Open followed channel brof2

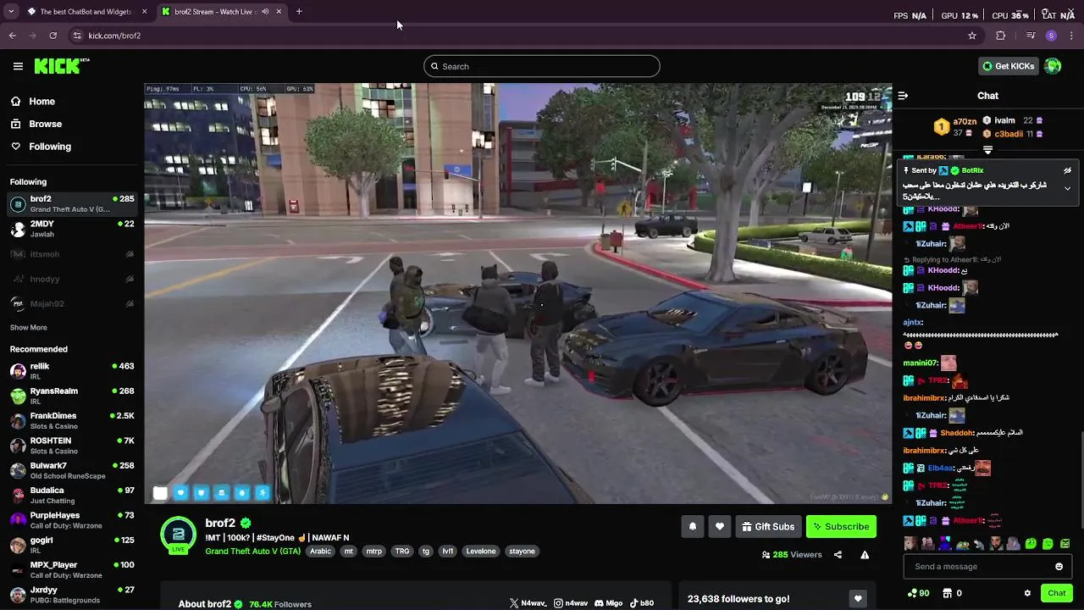[x=72, y=204]
